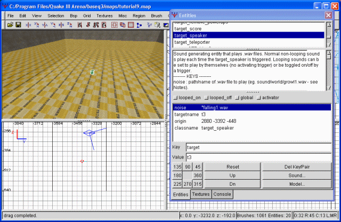Screen dimensions: 341x222
Task: Select target_score in entity list
Action: tap(249, 29)
